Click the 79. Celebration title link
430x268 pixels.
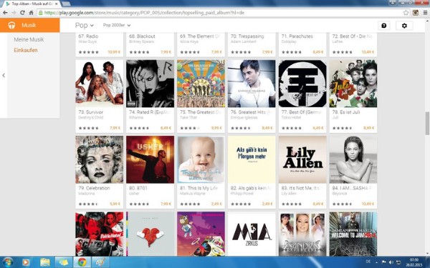pyautogui.click(x=94, y=188)
